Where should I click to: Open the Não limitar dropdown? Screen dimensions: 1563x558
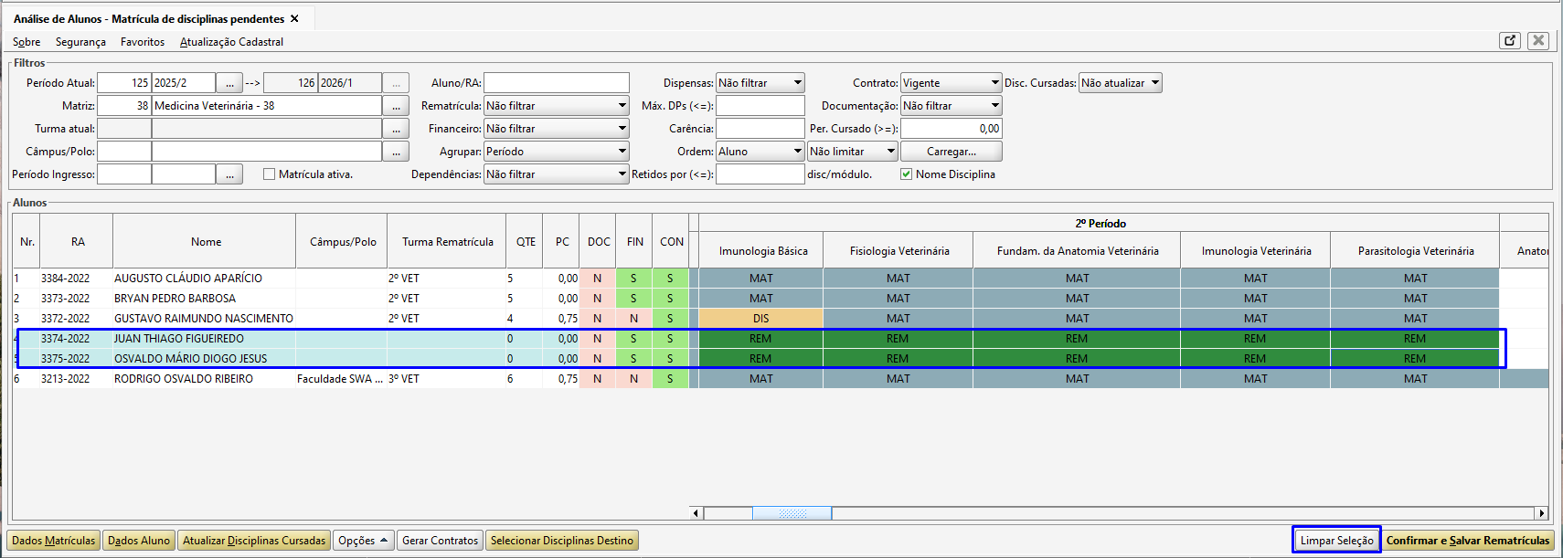[x=890, y=152]
